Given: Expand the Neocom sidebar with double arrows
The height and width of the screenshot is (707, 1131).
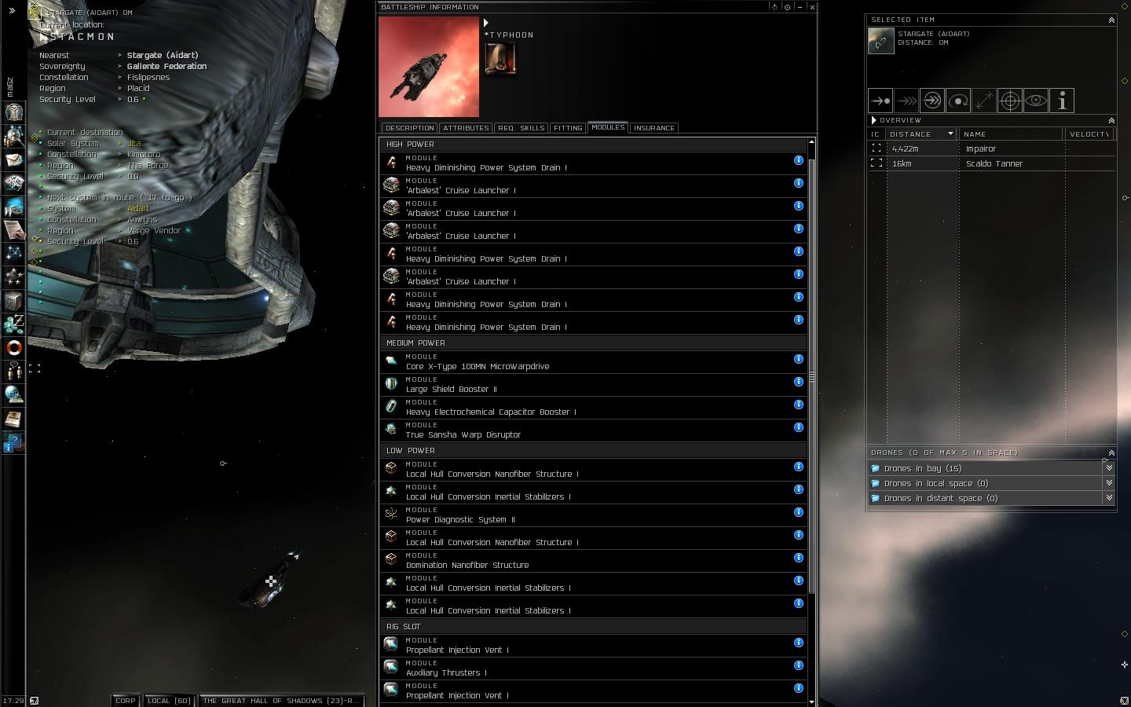Looking at the screenshot, I should 12,11.
